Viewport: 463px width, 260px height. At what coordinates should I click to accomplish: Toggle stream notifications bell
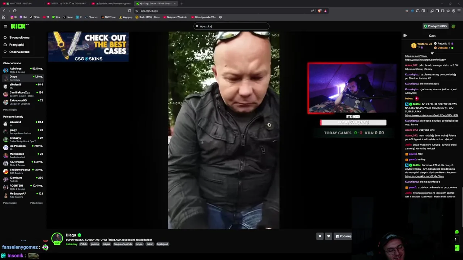coord(320,236)
